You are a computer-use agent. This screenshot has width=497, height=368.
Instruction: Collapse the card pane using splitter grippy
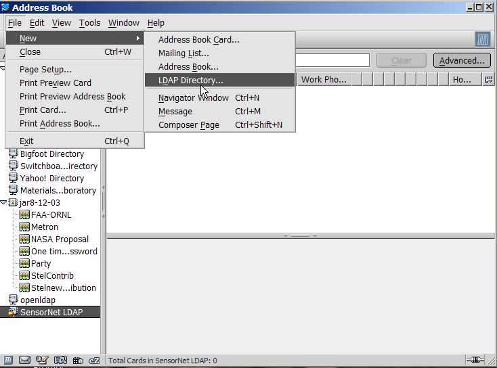pyautogui.click(x=300, y=235)
